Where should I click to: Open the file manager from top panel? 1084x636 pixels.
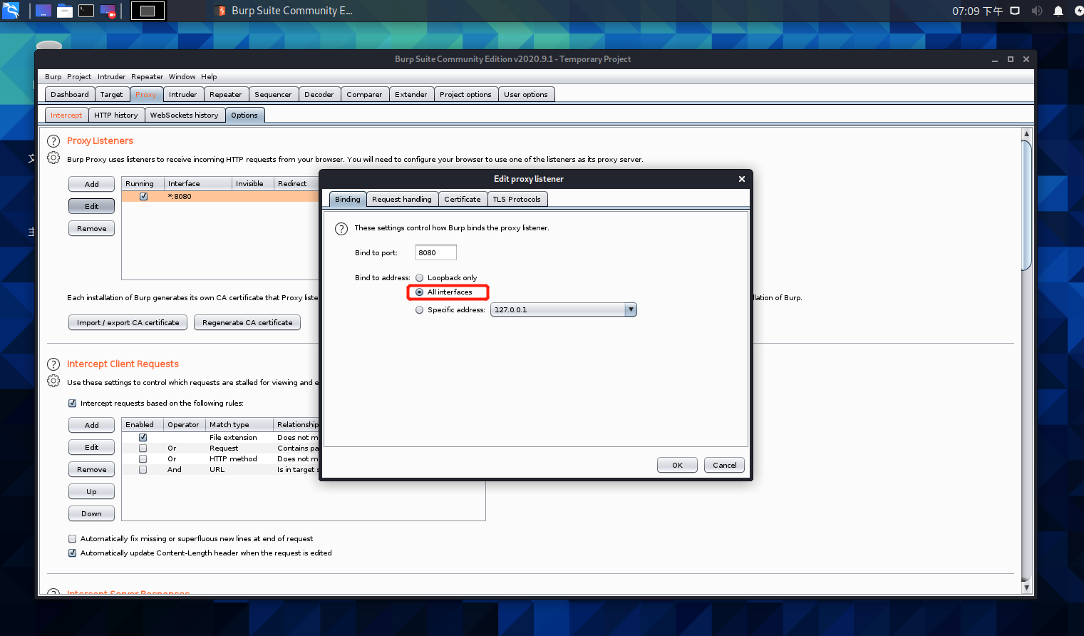(65, 11)
